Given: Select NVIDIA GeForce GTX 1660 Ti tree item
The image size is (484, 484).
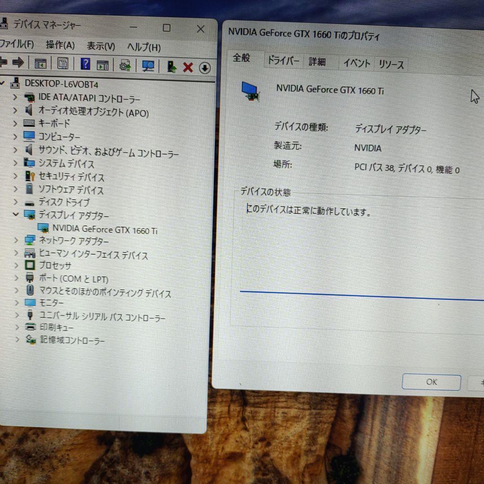Looking at the screenshot, I should click(x=105, y=229).
